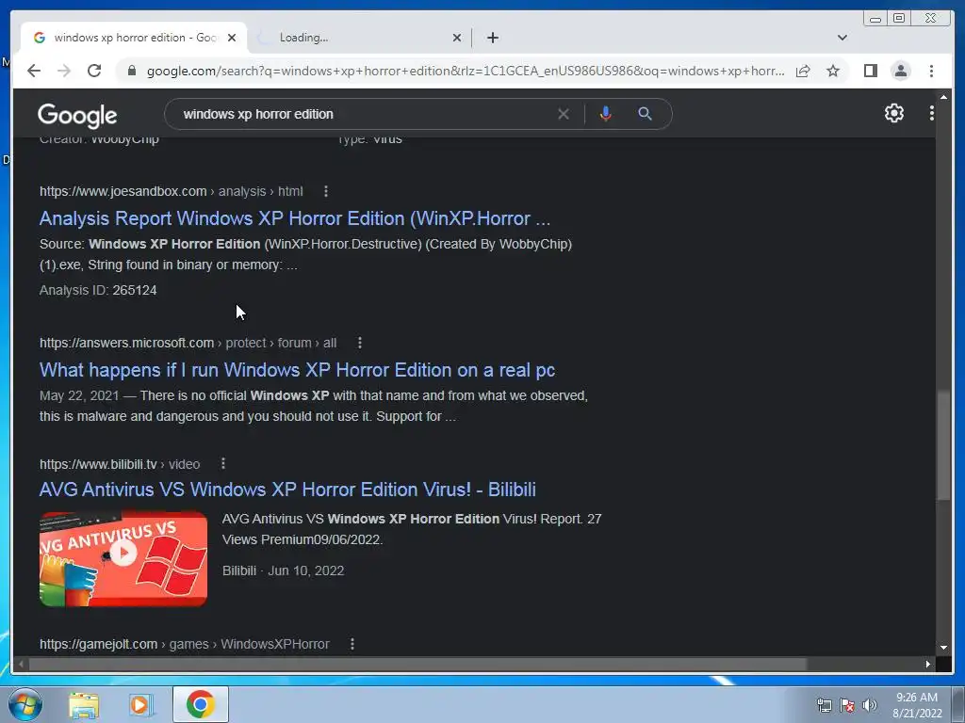The height and width of the screenshot is (723, 965).
Task: Close the Loading tab
Action: (457, 38)
